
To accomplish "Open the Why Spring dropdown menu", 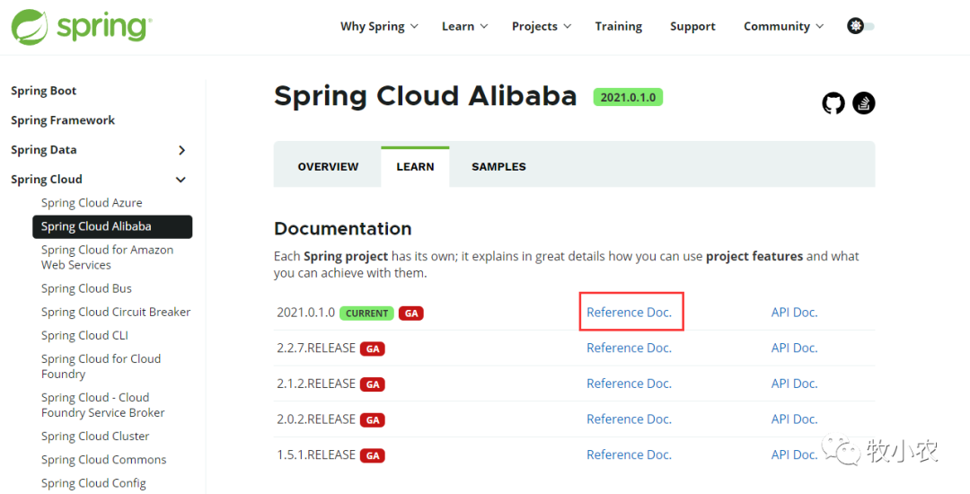I will click(379, 26).
